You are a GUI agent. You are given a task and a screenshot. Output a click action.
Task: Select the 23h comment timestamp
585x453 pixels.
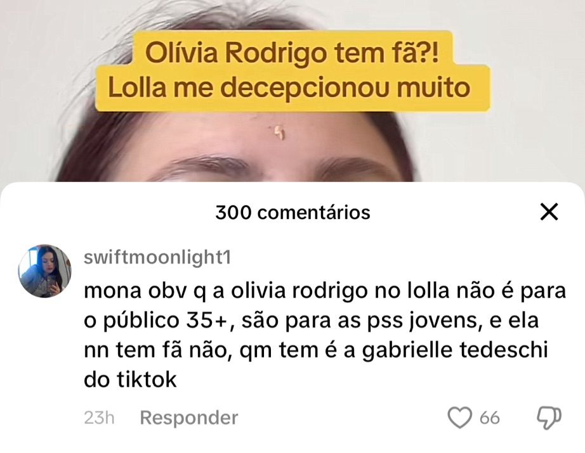[x=99, y=418]
